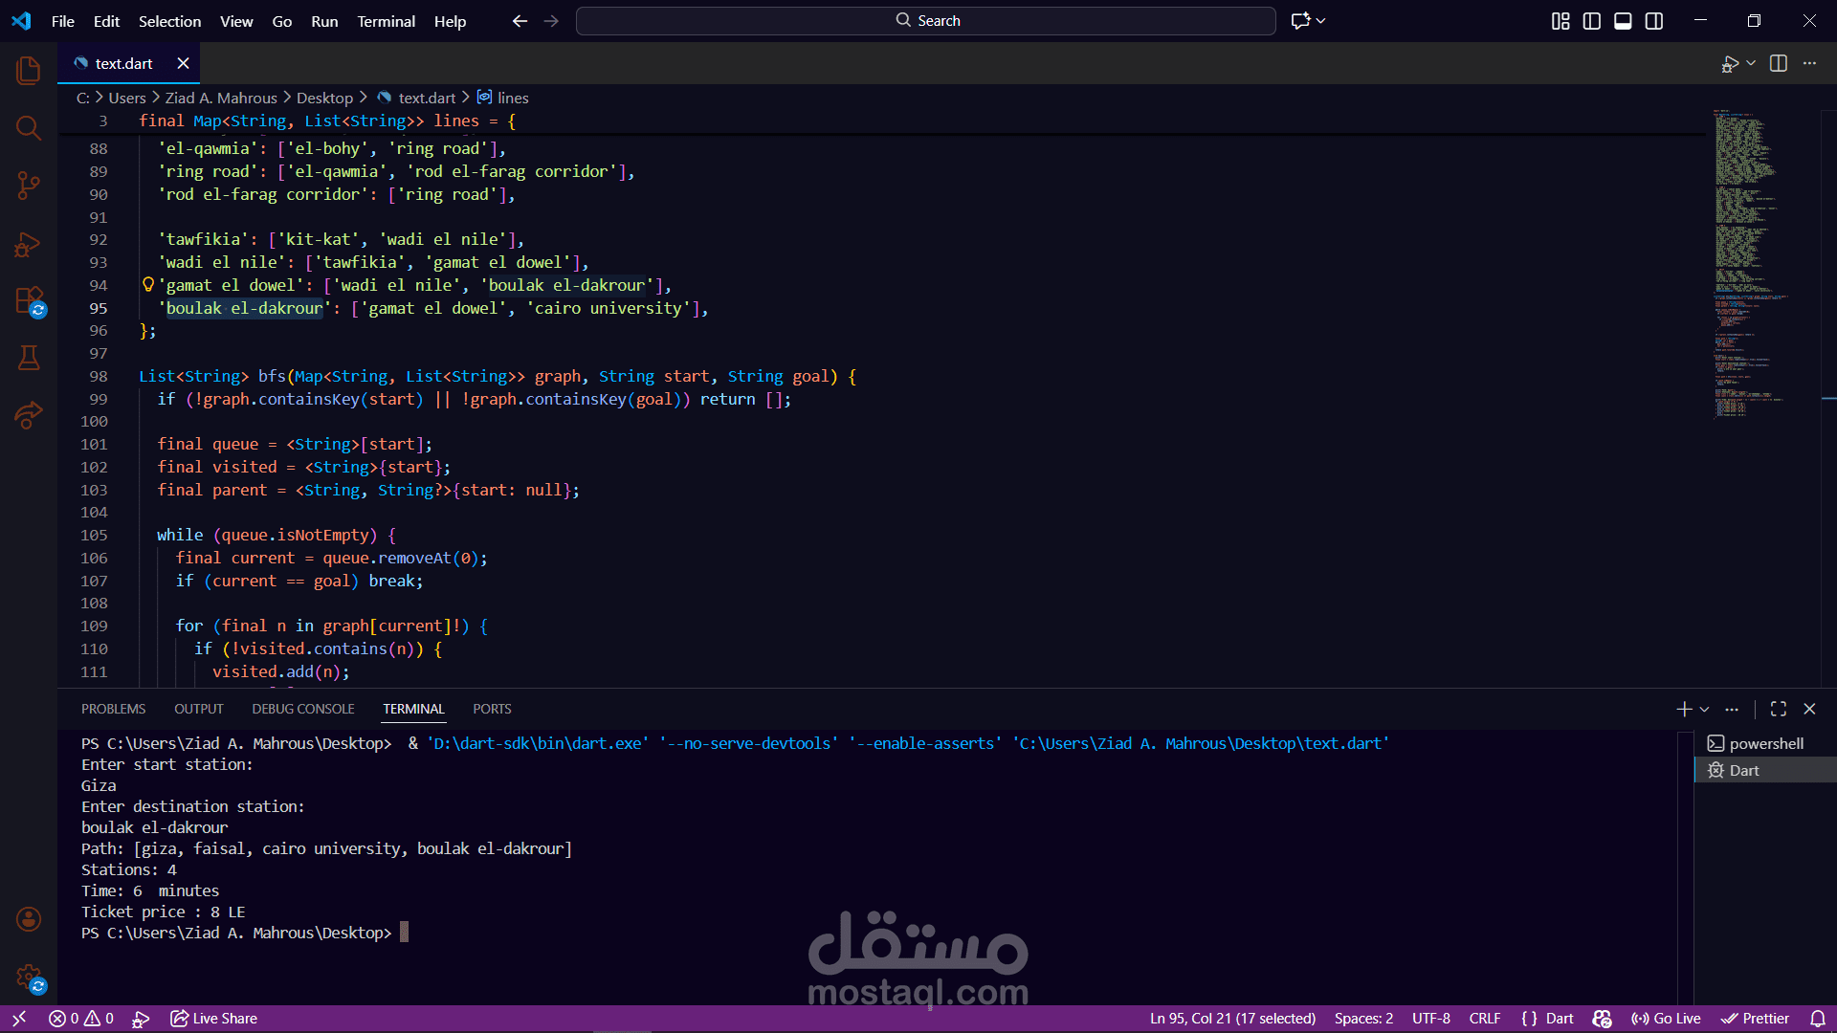The height and width of the screenshot is (1033, 1837).
Task: Switch to the PROBLEMS panel tab
Action: click(113, 709)
